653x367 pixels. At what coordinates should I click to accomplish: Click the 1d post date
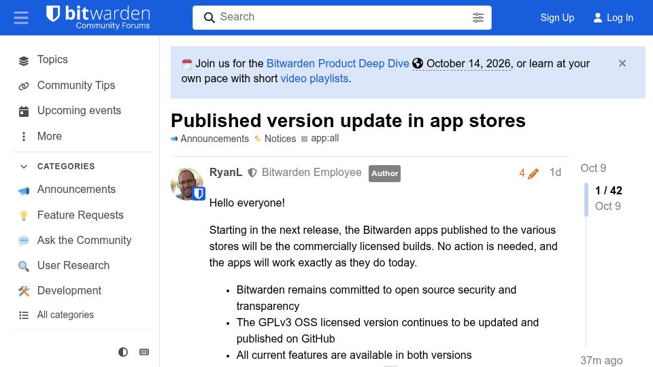pyautogui.click(x=555, y=173)
